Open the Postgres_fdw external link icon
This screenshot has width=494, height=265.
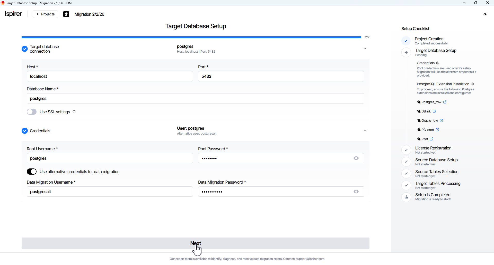pos(445,102)
